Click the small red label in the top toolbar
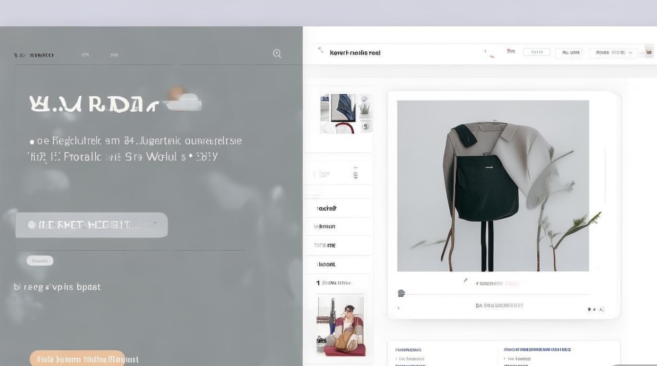 511,51
